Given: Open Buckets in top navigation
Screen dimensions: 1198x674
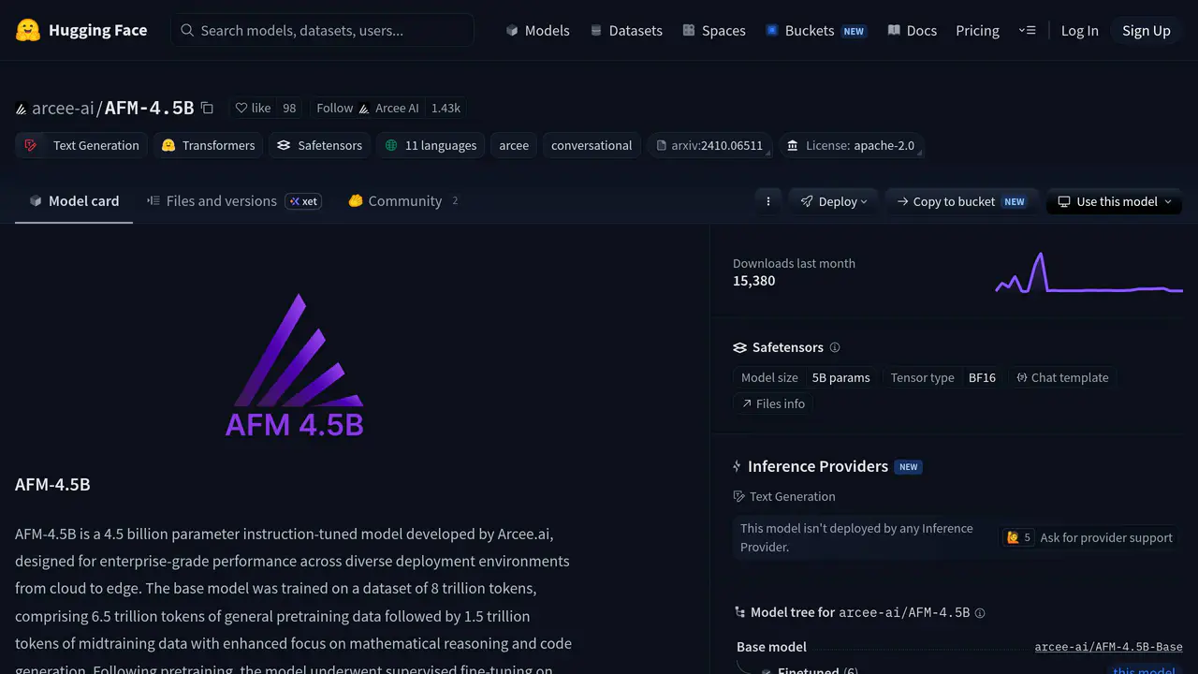Looking at the screenshot, I should (815, 30).
